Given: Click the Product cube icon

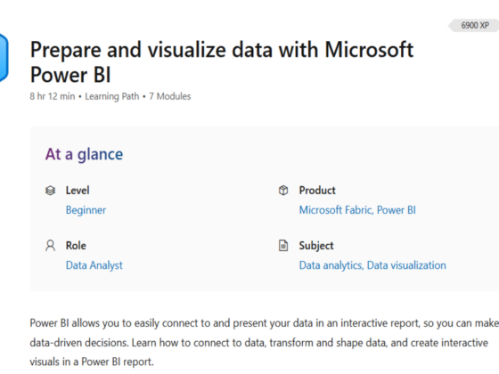Looking at the screenshot, I should (283, 191).
